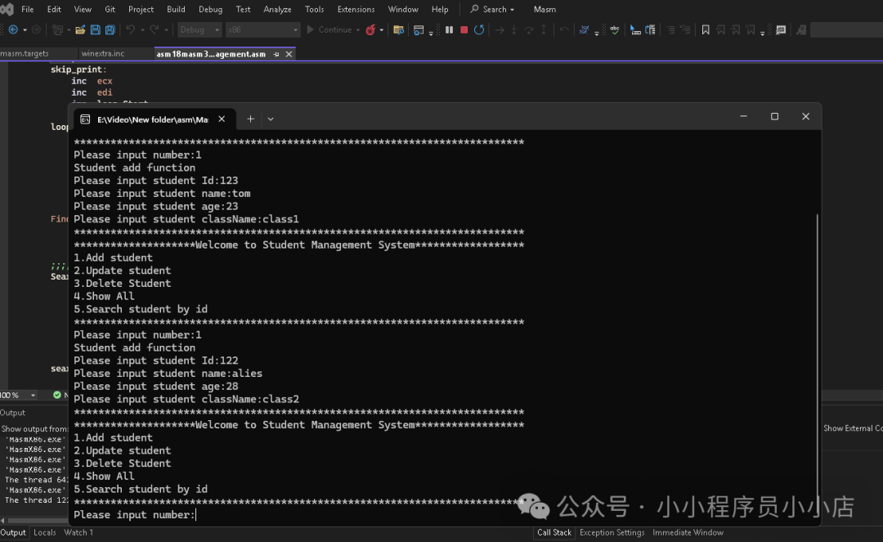Click the Hot Reload flame icon
The height and width of the screenshot is (542, 883).
click(370, 30)
